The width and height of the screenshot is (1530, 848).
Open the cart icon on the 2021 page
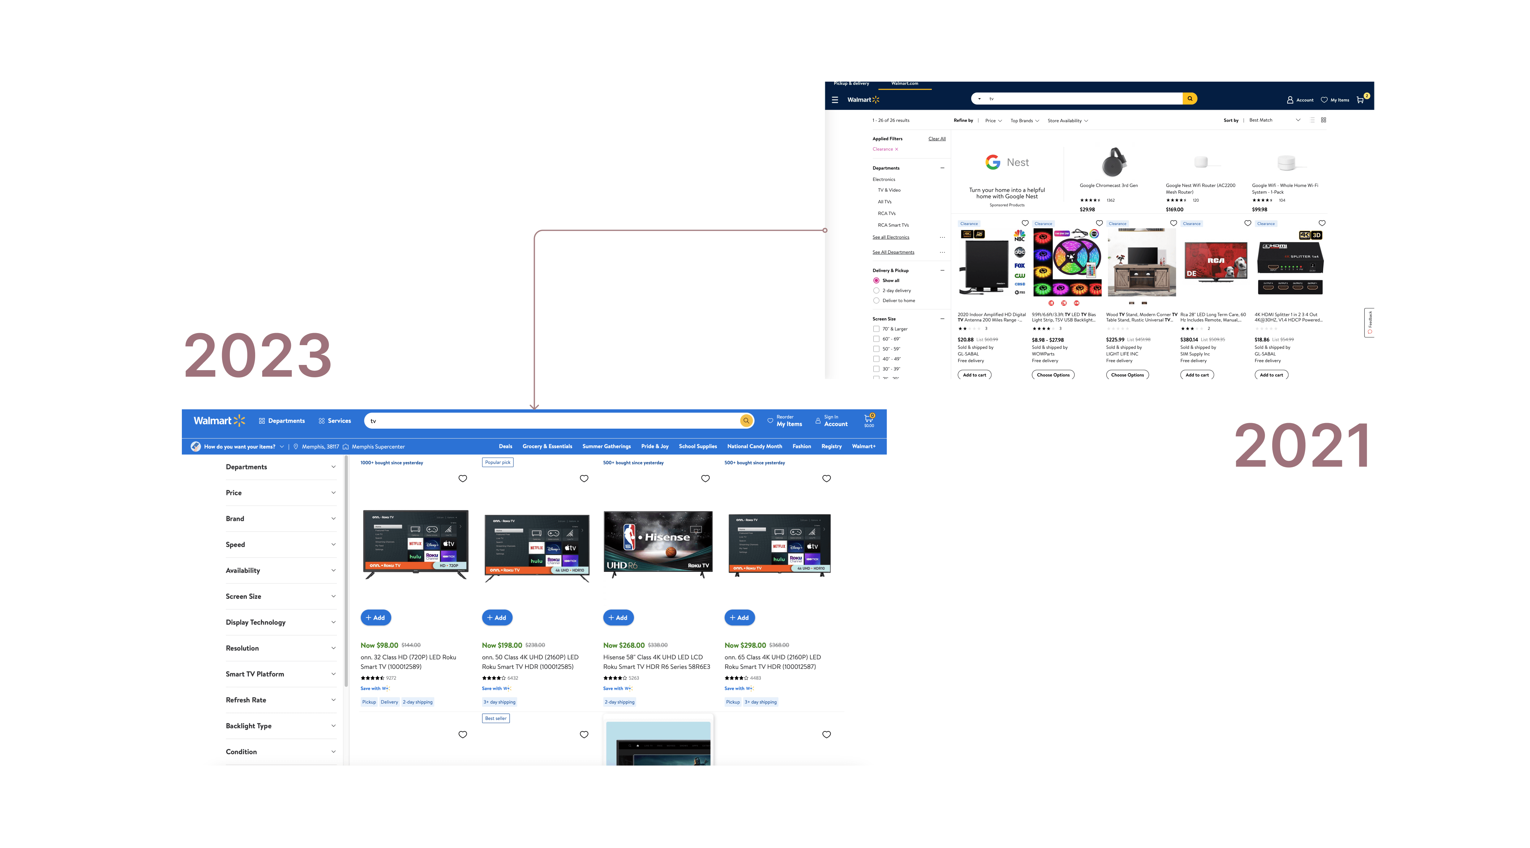point(1361,99)
